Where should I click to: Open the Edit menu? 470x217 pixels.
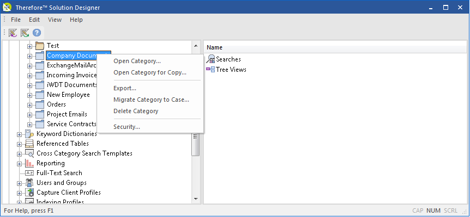coord(34,20)
